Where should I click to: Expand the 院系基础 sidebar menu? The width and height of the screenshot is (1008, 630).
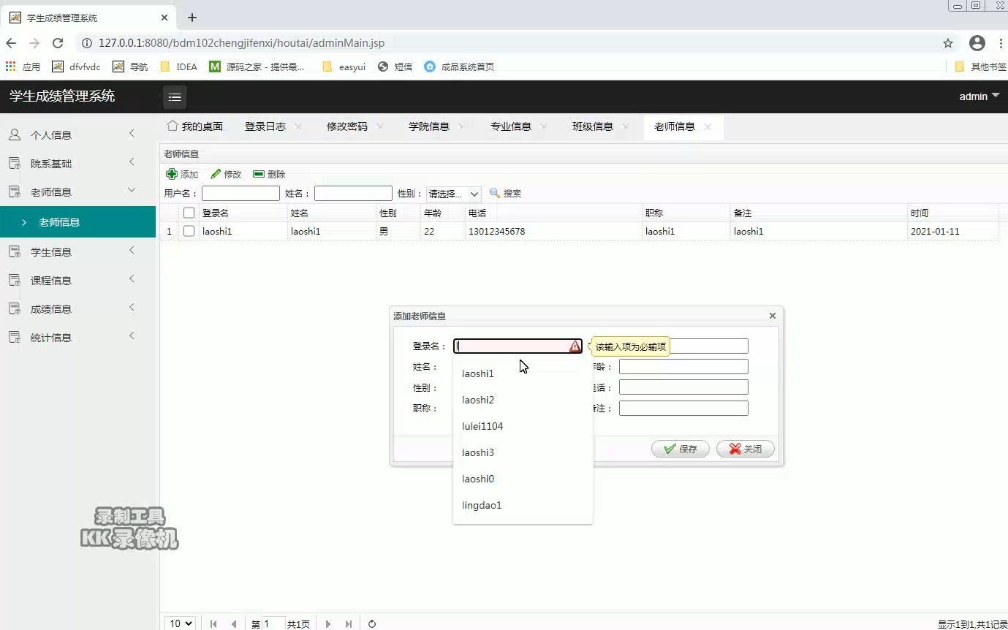pyautogui.click(x=77, y=163)
